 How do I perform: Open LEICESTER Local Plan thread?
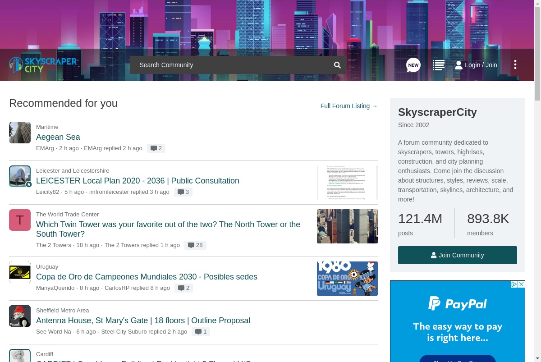[x=138, y=181]
